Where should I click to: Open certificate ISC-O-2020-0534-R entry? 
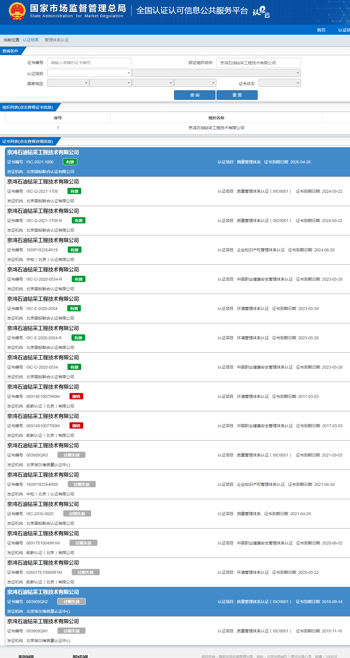[177, 279]
